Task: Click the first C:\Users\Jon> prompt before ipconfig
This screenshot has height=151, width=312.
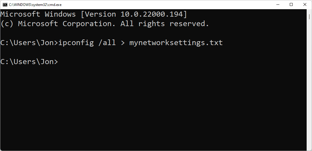Action: 29,43
